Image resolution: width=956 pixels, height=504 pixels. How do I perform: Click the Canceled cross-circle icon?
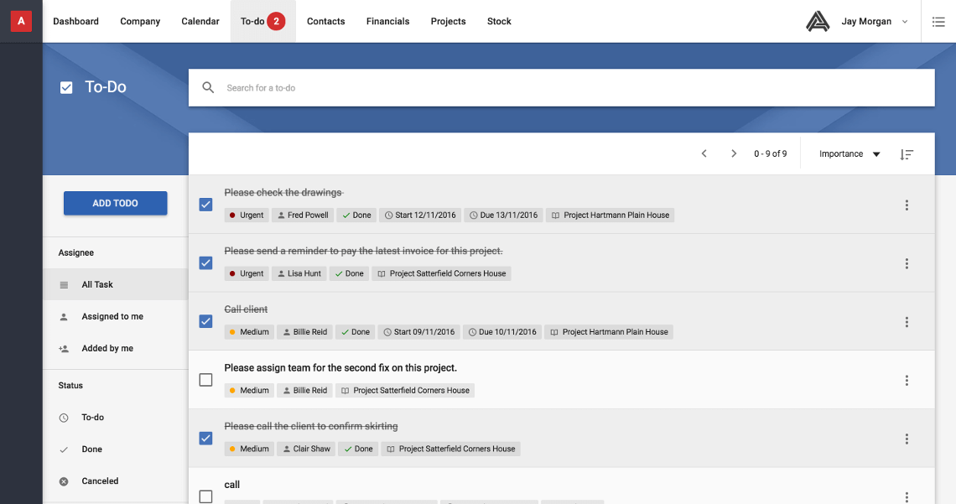[x=64, y=481]
